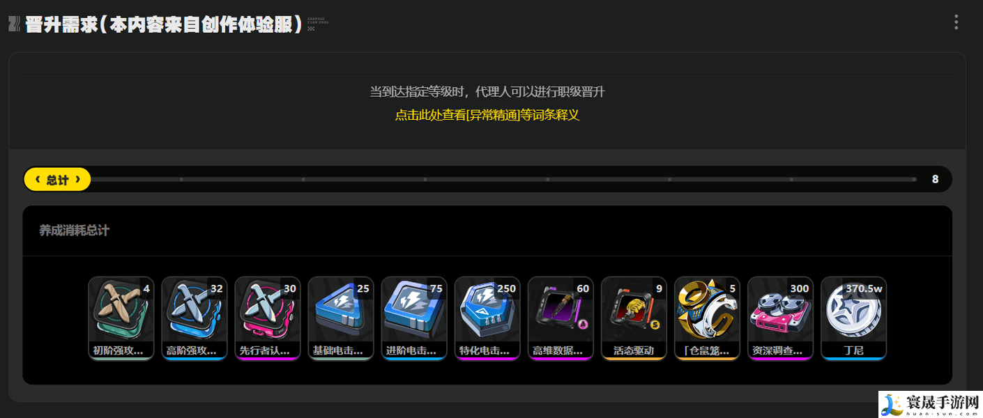Screen dimensions: 983x418
Task: Select the 基础电击 chip icon
Action: pos(341,318)
